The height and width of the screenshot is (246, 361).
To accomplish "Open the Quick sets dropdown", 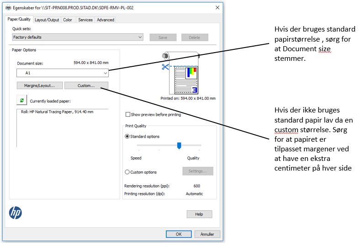I will pyautogui.click(x=78, y=37).
